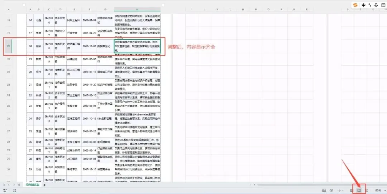
Task: Select row 23 header
Action: pyautogui.click(x=9, y=85)
